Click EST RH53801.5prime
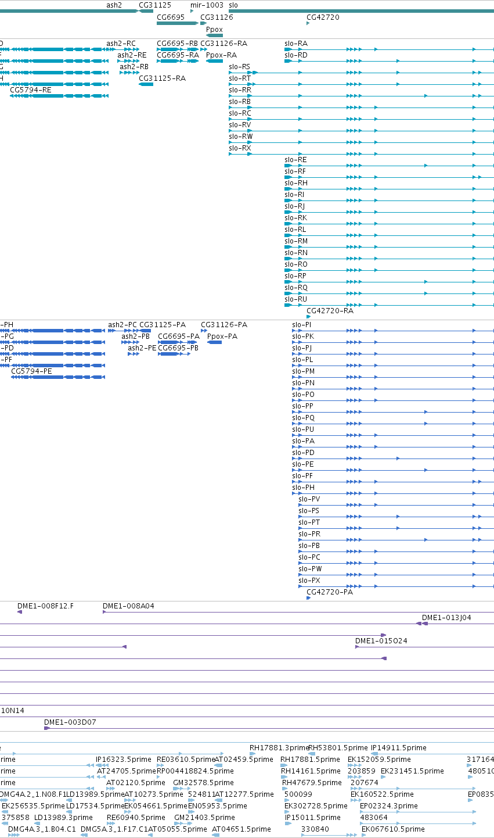 tap(338, 748)
